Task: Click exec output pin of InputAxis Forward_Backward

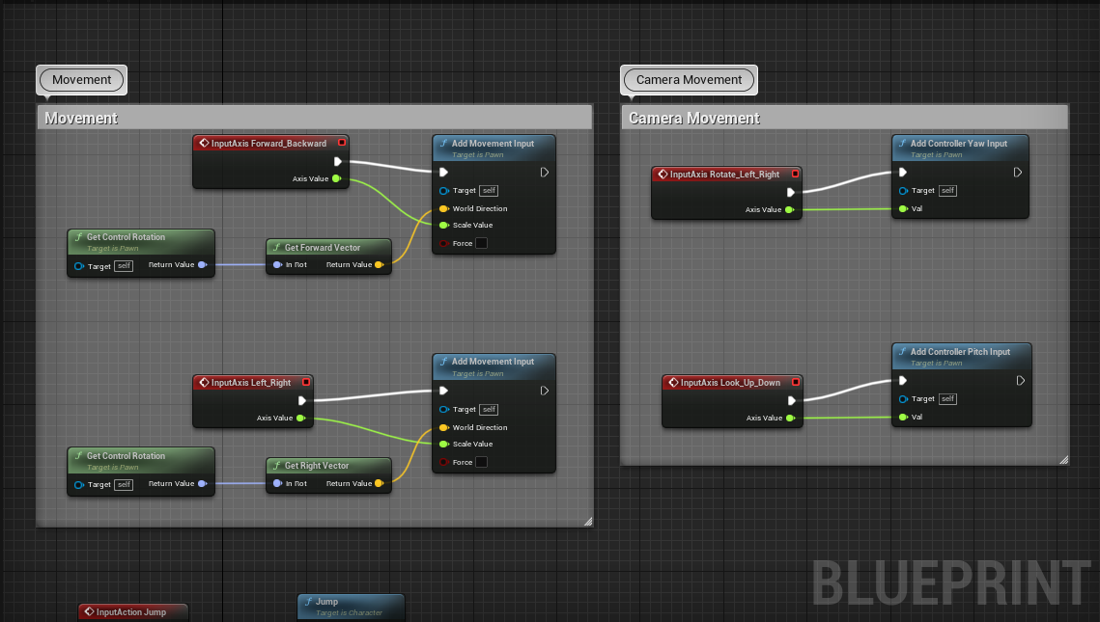Action: 338,162
